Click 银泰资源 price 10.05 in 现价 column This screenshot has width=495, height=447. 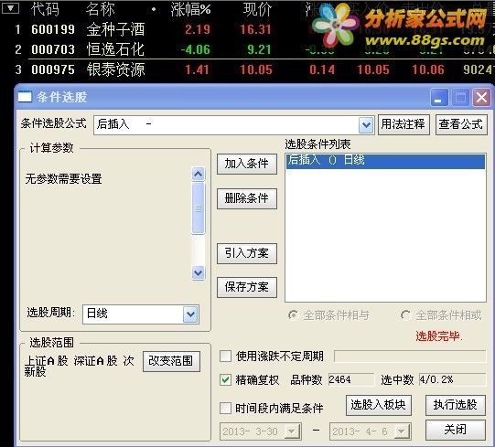tap(256, 69)
